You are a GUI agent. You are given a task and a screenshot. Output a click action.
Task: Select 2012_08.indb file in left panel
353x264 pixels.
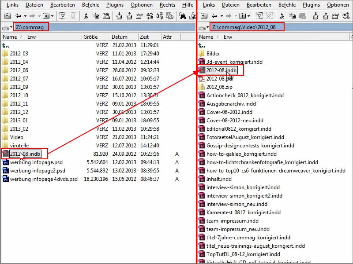25,154
